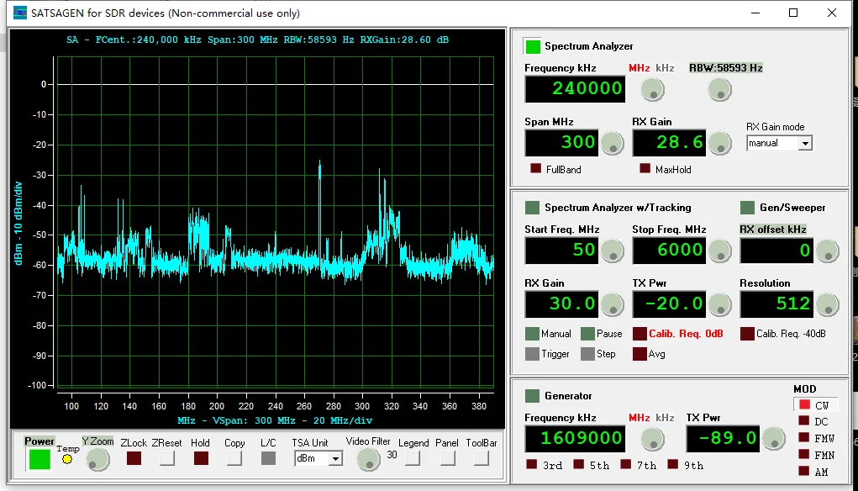Toggle the Hold trace control
This screenshot has width=858, height=491.
tap(201, 459)
